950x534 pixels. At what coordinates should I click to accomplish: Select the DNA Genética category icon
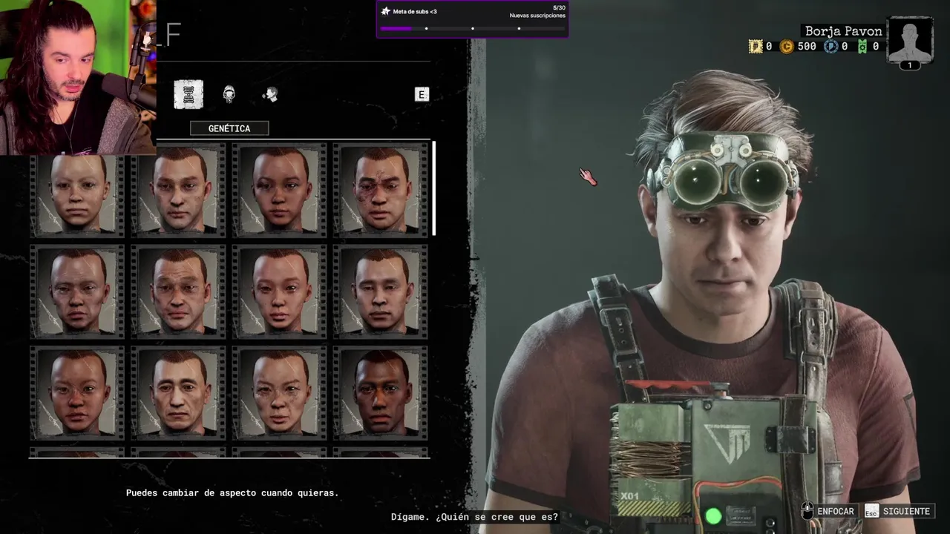pyautogui.click(x=189, y=94)
